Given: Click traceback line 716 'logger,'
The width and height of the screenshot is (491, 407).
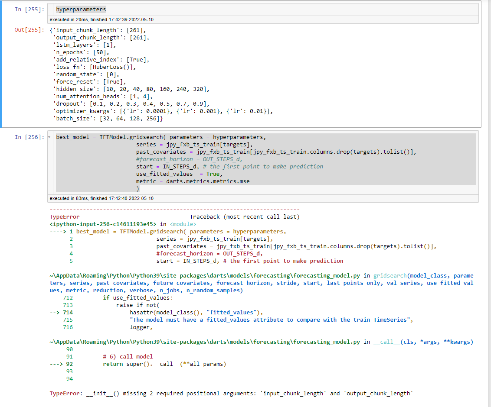Looking at the screenshot, I should tap(108, 327).
